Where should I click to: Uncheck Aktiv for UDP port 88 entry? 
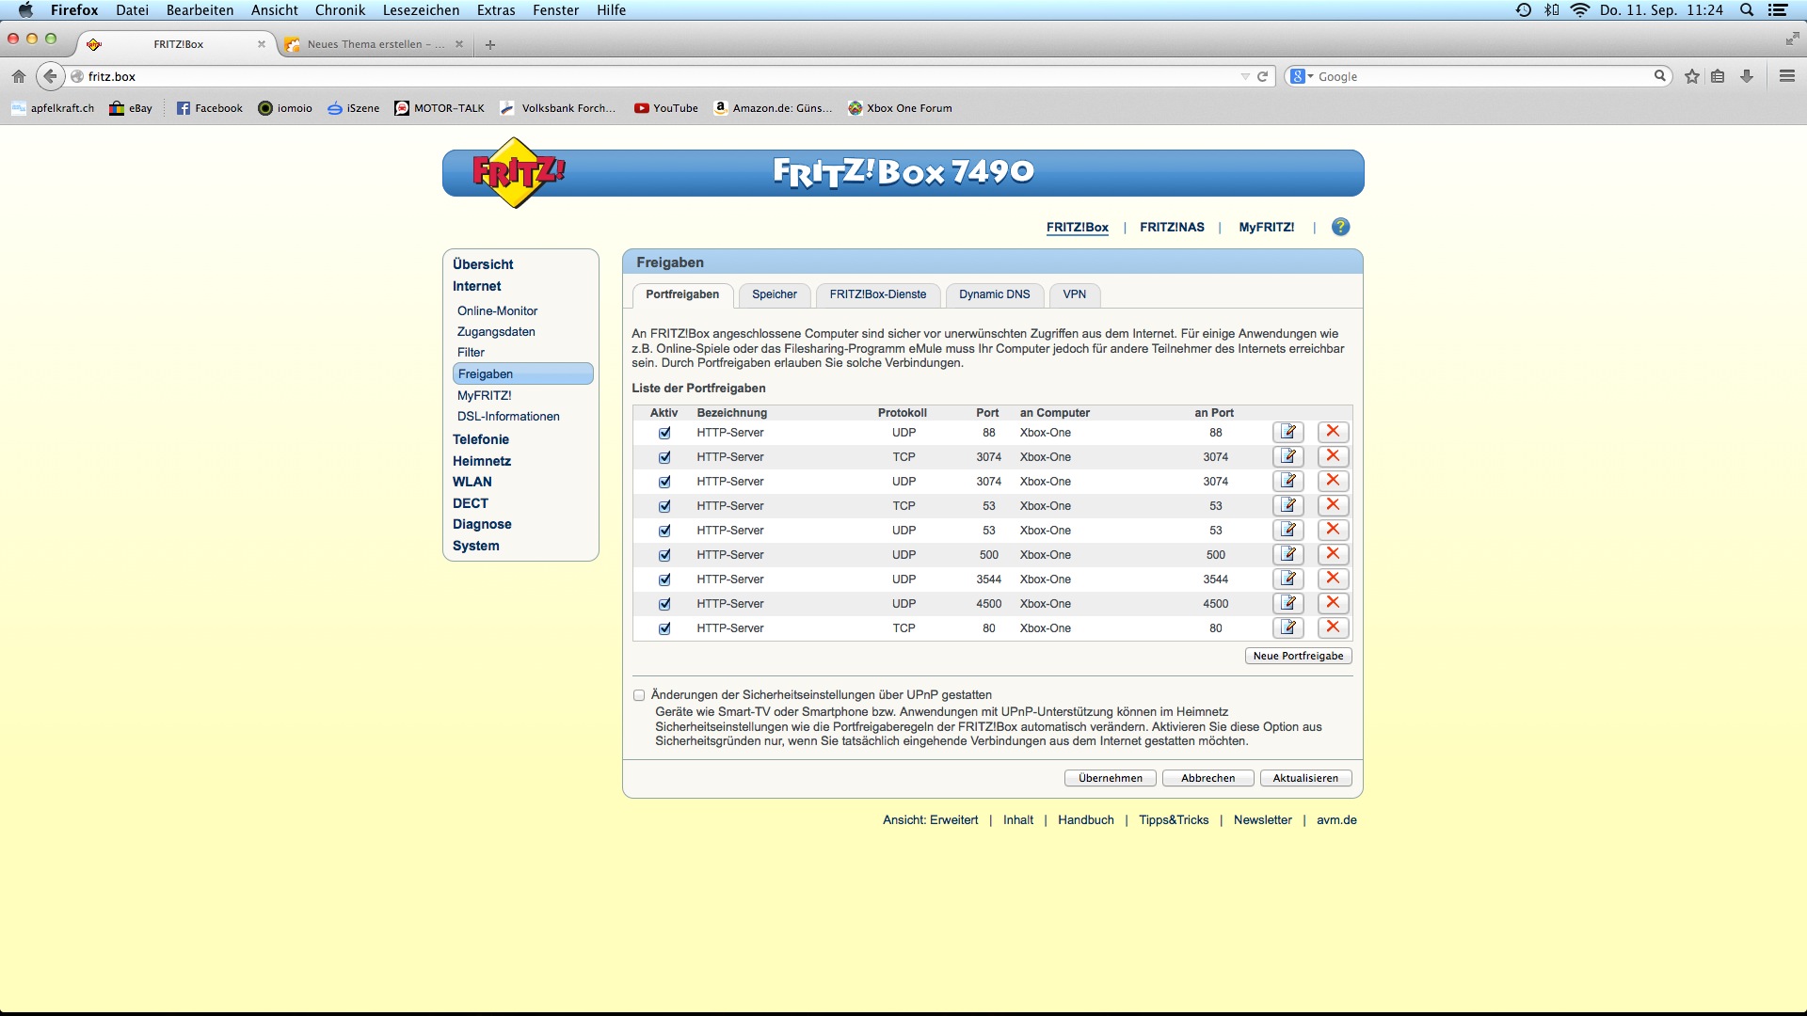[x=664, y=433]
